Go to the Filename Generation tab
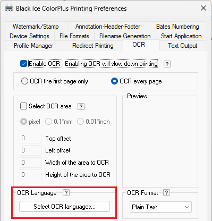 coord(125,36)
